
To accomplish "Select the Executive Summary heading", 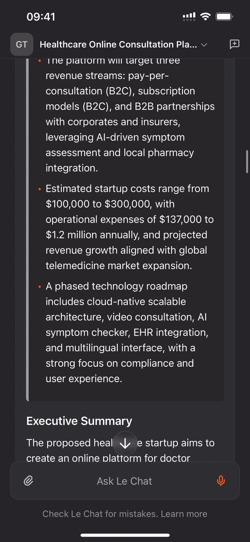I will (79, 421).
